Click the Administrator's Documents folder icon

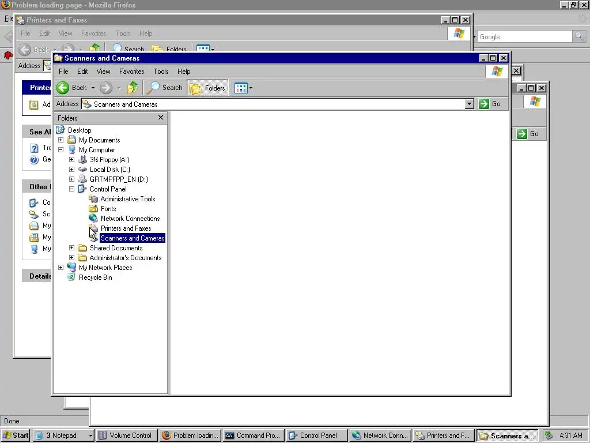pos(82,257)
